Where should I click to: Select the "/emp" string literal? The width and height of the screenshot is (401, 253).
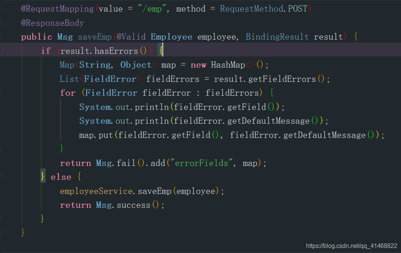click(x=152, y=9)
